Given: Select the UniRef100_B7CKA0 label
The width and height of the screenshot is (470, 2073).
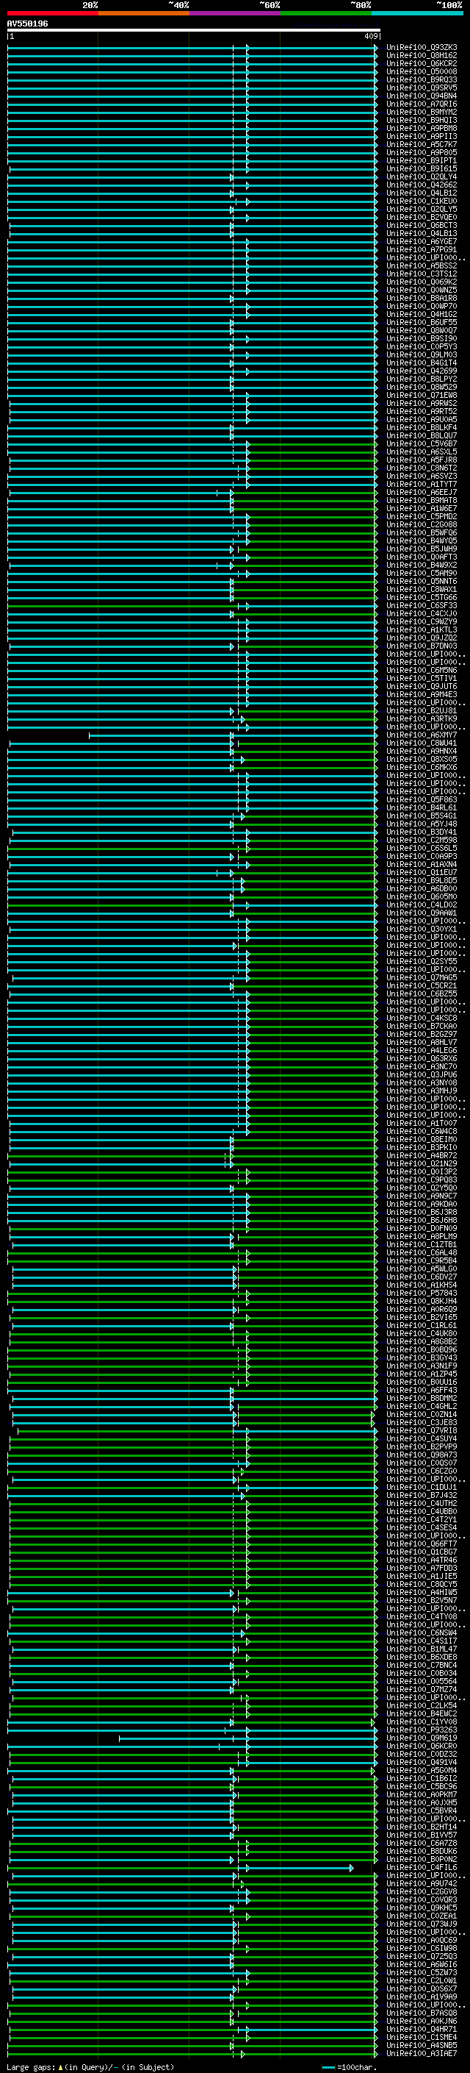Looking at the screenshot, I should click(x=422, y=1026).
